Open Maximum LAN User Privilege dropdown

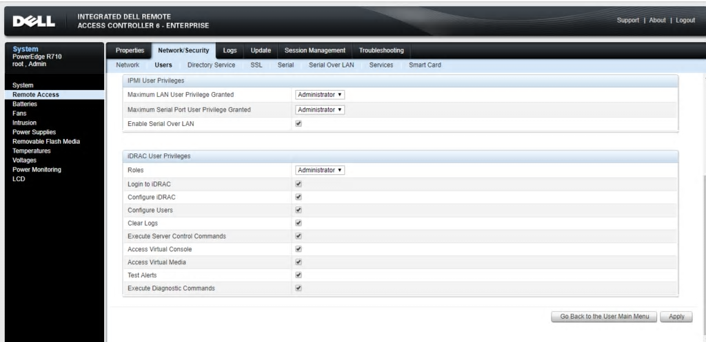319,94
